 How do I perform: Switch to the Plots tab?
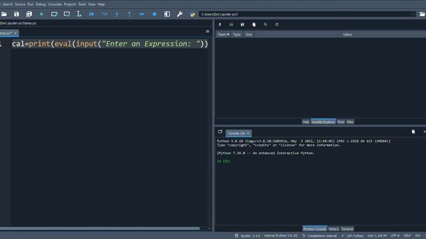pos(341,122)
